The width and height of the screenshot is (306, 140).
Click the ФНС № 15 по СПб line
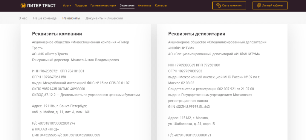(81, 83)
